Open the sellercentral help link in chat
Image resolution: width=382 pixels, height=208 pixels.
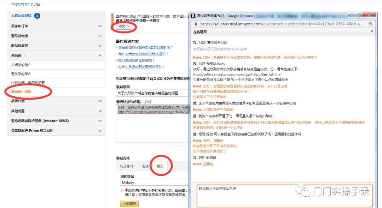pyautogui.click(x=227, y=75)
